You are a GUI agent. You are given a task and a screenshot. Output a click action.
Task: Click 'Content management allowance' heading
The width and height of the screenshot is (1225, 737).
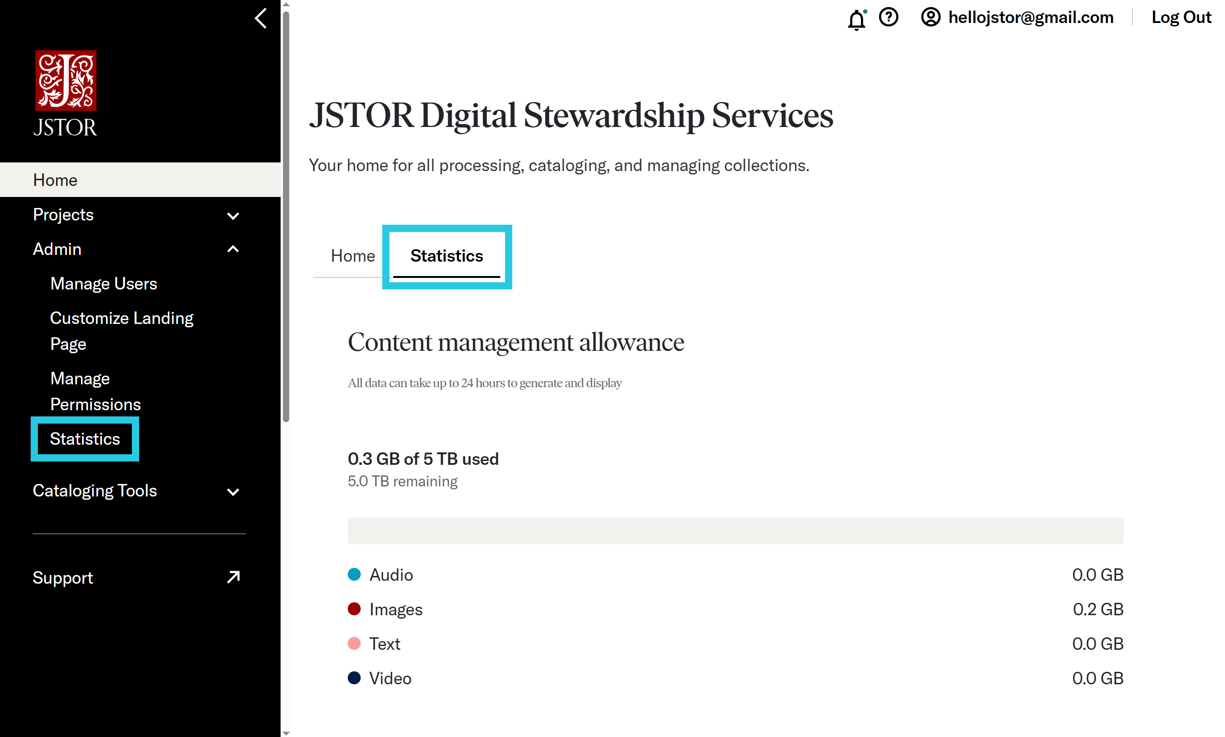click(516, 343)
